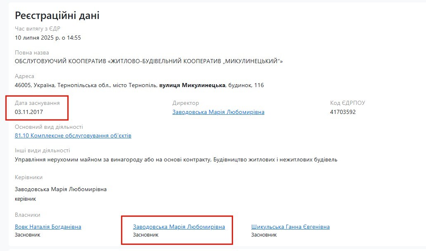Viewport: 426px width, 251px height.
Task: Click the Власники section label
Action: point(27,215)
